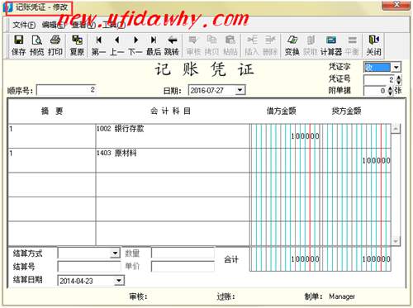Image resolution: width=413 pixels, height=308 pixels.
Task: Open the 日期 date picker dropdown
Action: pyautogui.click(x=240, y=90)
